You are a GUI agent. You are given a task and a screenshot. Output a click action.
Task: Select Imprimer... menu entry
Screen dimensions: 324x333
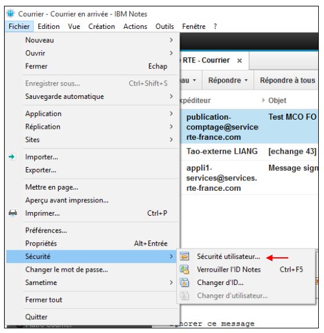point(92,213)
